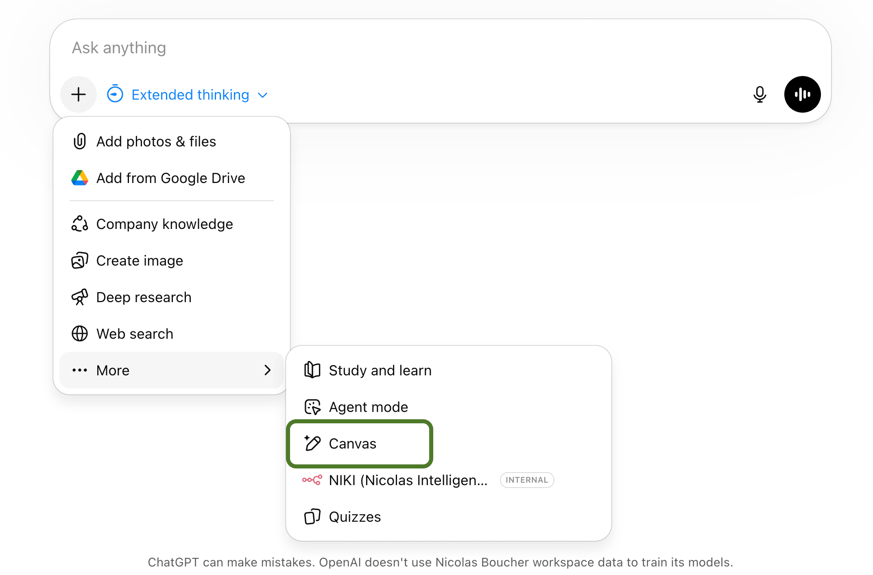The image size is (873, 575).
Task: Open Quizzes from the submenu
Action: tap(355, 517)
